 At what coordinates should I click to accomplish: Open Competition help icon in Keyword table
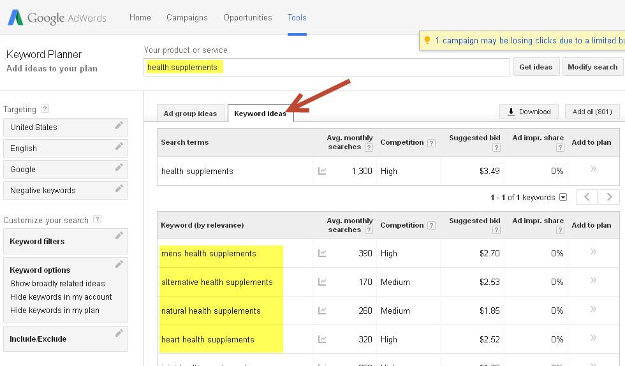click(431, 226)
